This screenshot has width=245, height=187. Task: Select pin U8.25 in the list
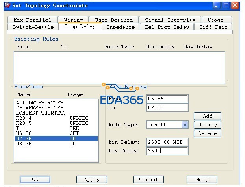56,144
